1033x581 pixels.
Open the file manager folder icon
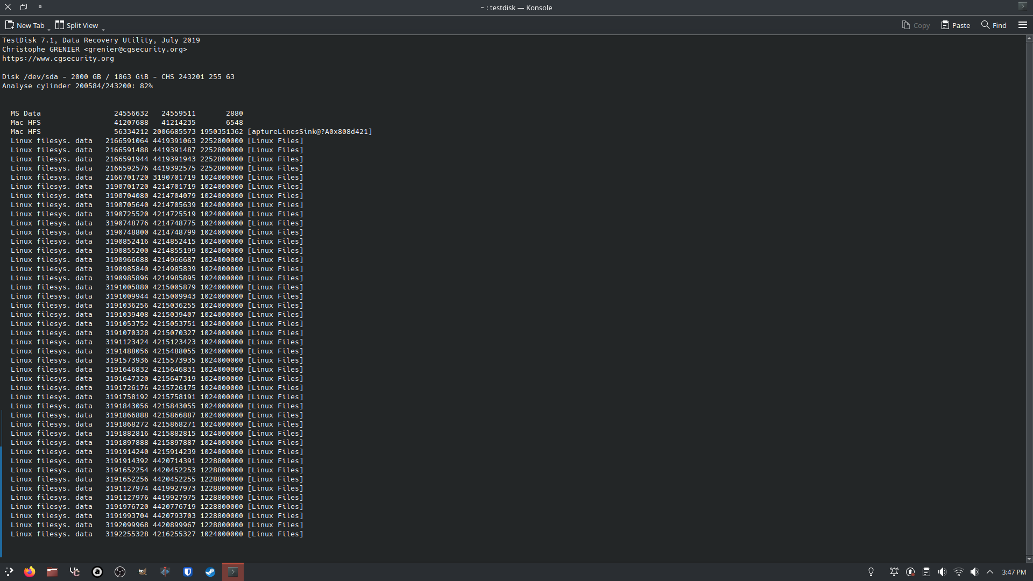click(52, 572)
